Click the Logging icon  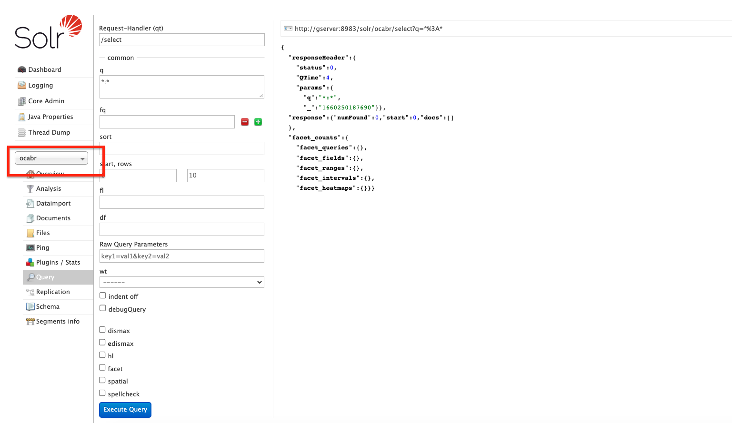pos(22,85)
